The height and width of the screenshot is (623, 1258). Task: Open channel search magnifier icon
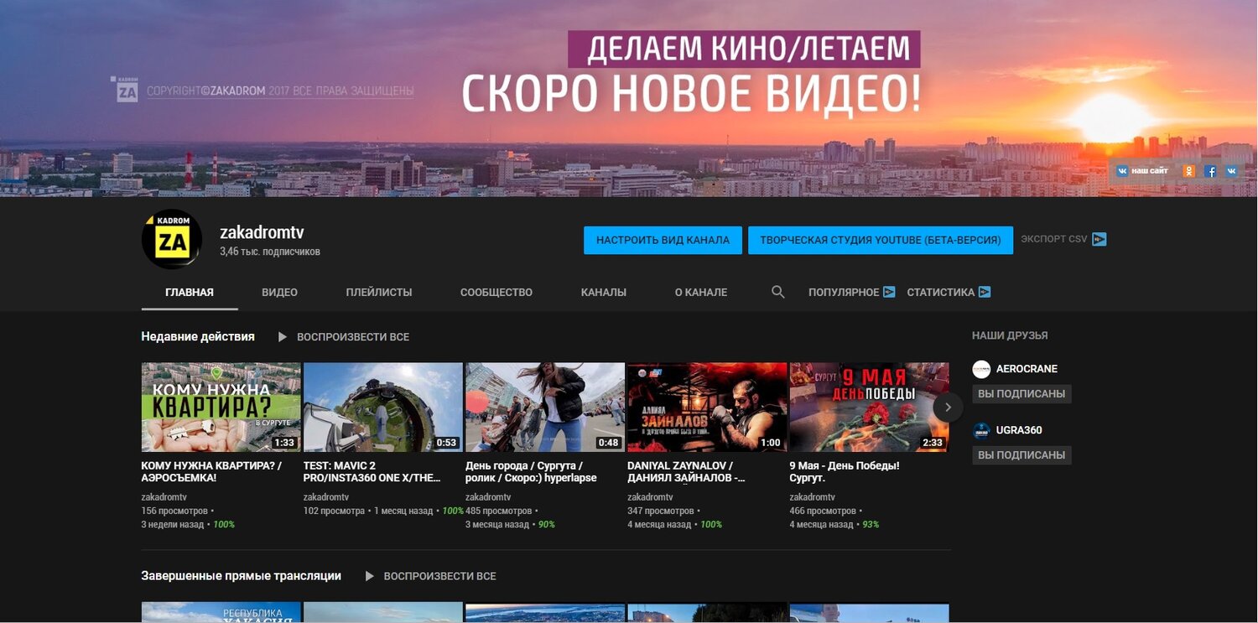pyautogui.click(x=777, y=292)
